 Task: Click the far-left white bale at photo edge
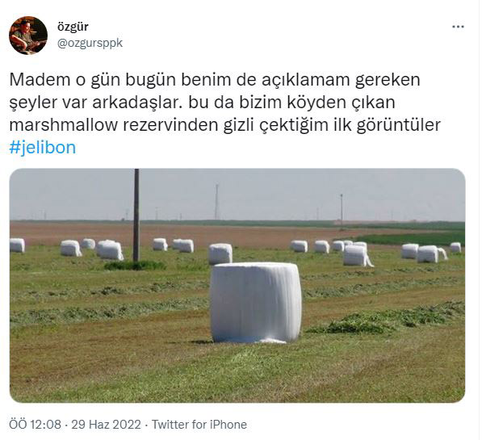tap(17, 245)
